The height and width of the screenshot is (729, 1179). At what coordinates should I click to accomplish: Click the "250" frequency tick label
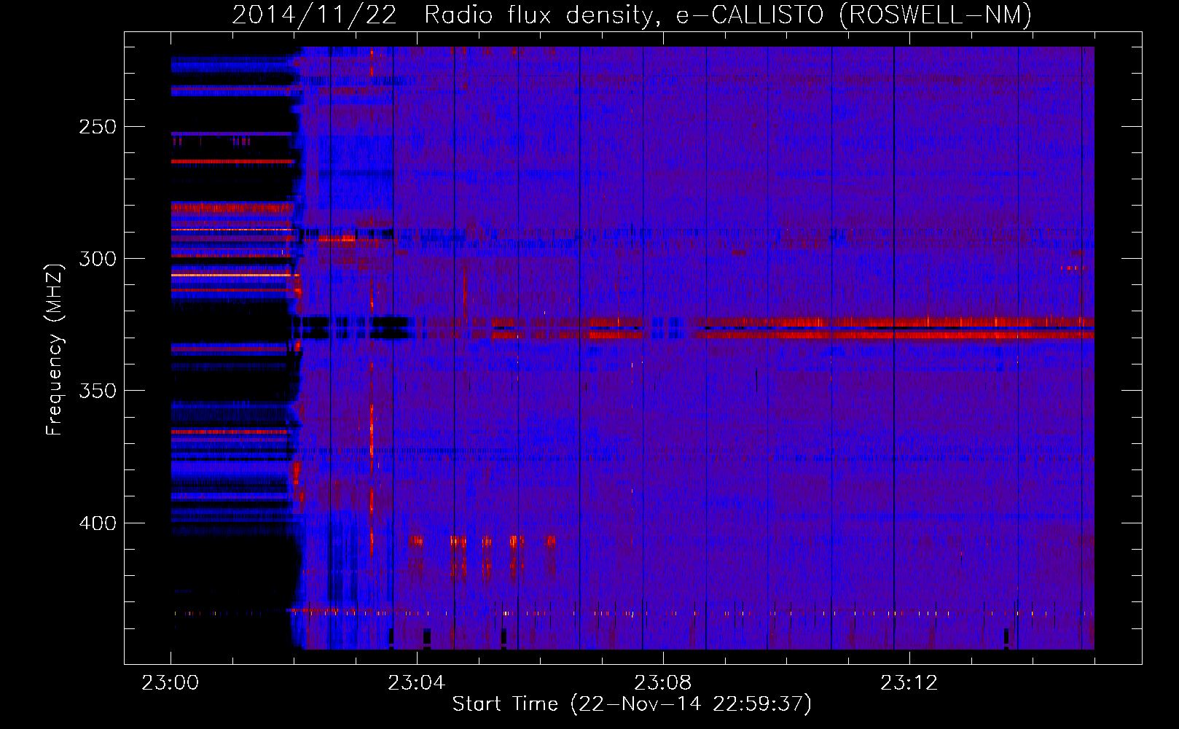97,127
